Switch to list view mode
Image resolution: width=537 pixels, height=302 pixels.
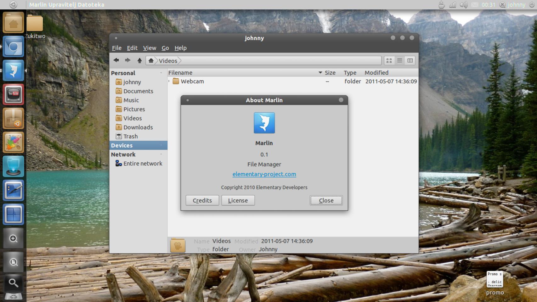399,60
